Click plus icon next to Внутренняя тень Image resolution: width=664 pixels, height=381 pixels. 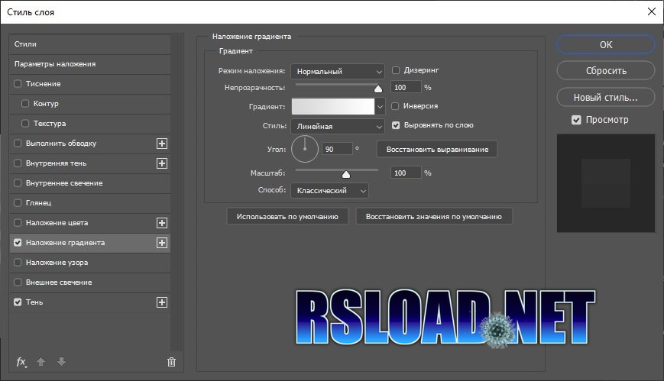point(161,163)
